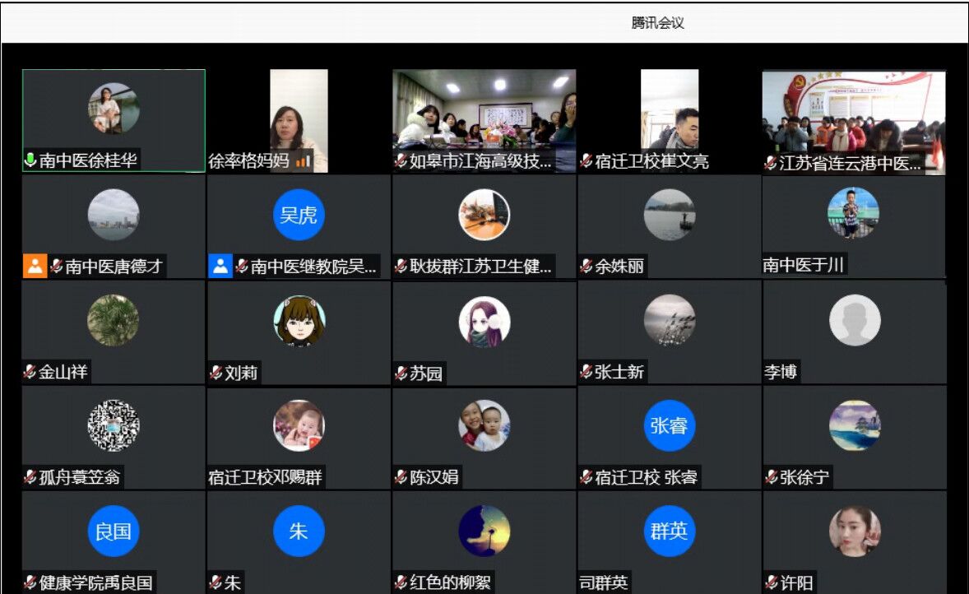Click blue co-host badge beside 南中医继教院吴
This screenshot has width=969, height=594.
coord(220,267)
